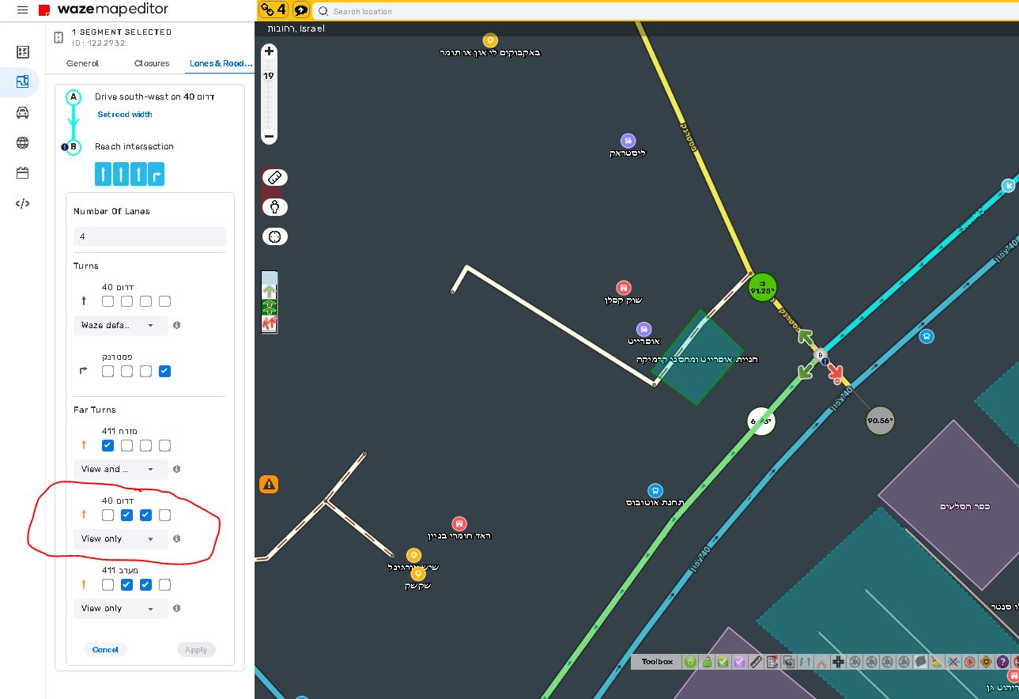Activate the ruler measure tool on map
This screenshot has height=699, width=1019.
[274, 177]
